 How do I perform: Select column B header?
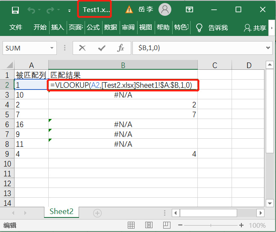point(123,65)
